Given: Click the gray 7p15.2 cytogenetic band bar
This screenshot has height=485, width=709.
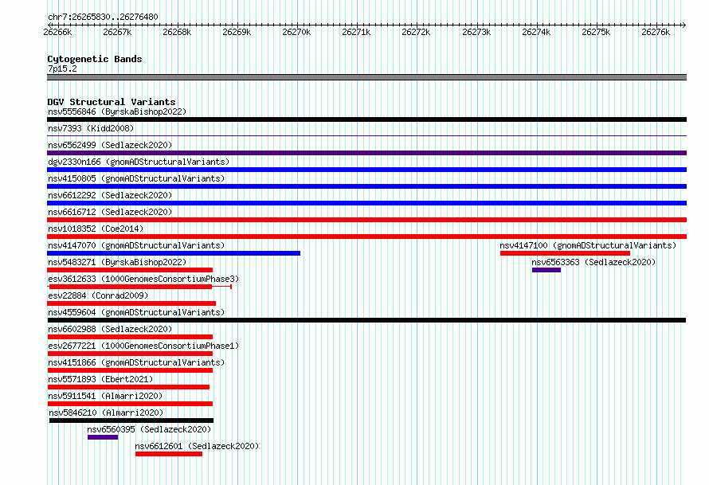Looking at the screenshot, I should 366,77.
